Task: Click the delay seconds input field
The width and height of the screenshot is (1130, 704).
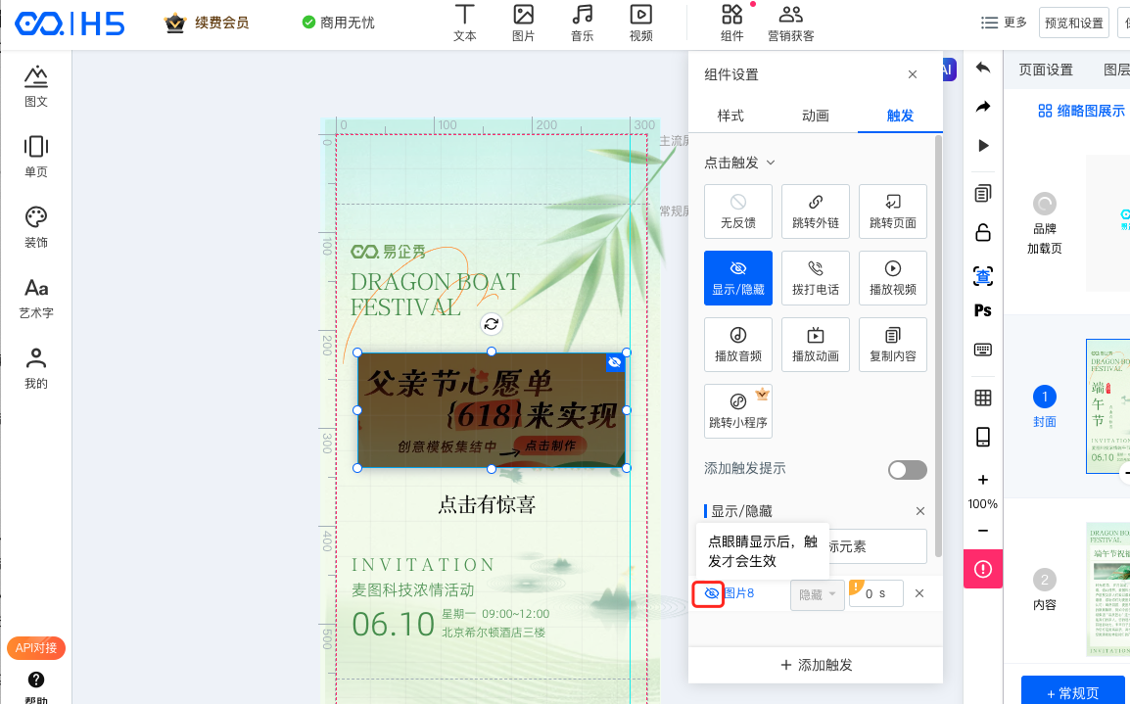Action: coord(876,593)
